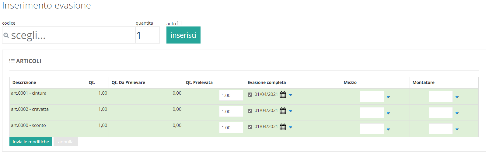Uncheck evasione completa for art.0002 cravatta
The image size is (489, 154).
(250, 111)
